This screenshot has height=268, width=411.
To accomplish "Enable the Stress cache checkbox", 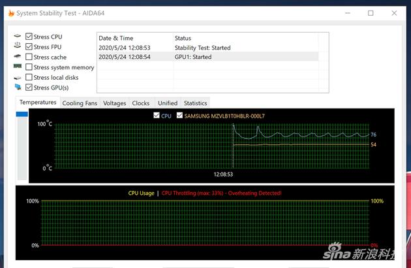I will (x=29, y=57).
